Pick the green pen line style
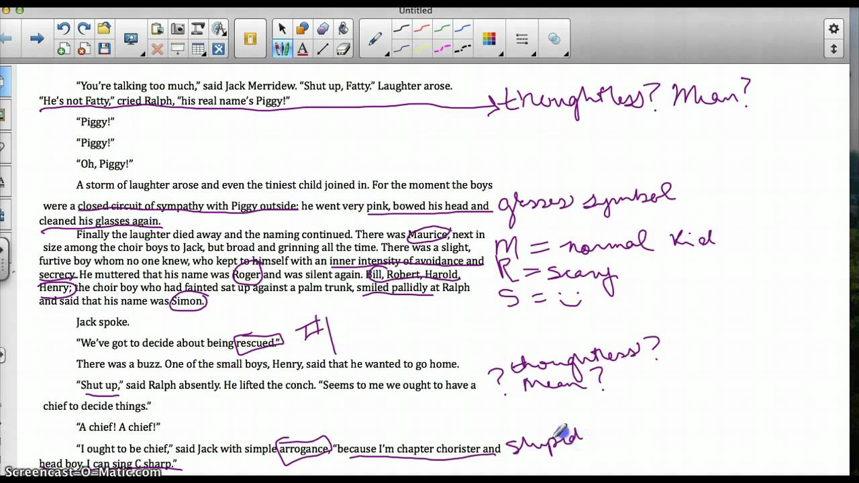 tap(442, 28)
